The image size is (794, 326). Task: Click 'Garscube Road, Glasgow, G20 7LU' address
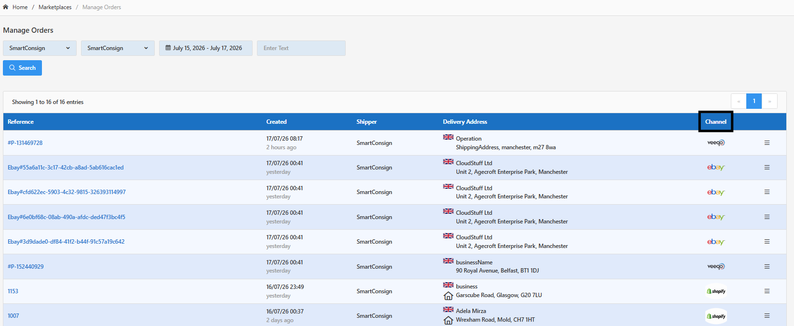click(499, 295)
